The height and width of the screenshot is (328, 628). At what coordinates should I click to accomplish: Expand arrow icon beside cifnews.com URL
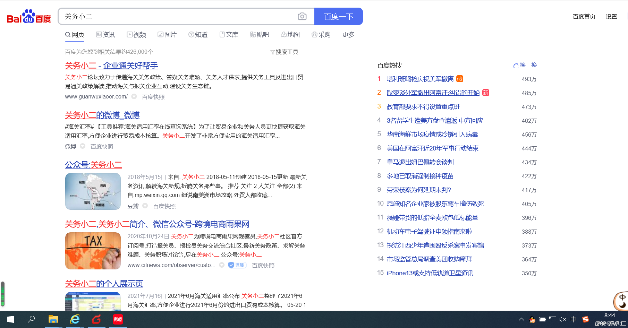[222, 265]
